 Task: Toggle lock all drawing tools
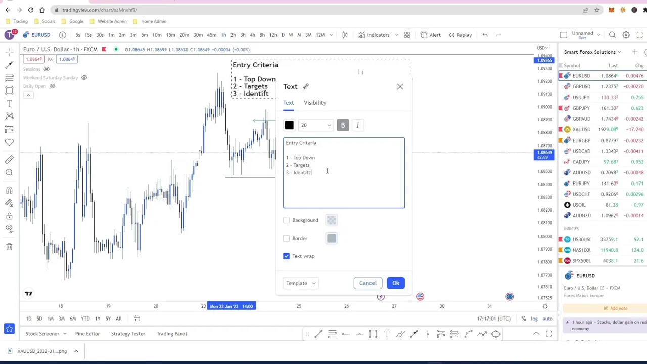9,216
